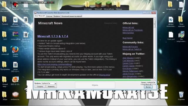Select the Программы folder icon

5,66
